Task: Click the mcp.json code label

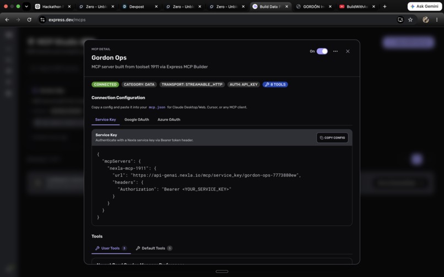Action: click(x=157, y=107)
